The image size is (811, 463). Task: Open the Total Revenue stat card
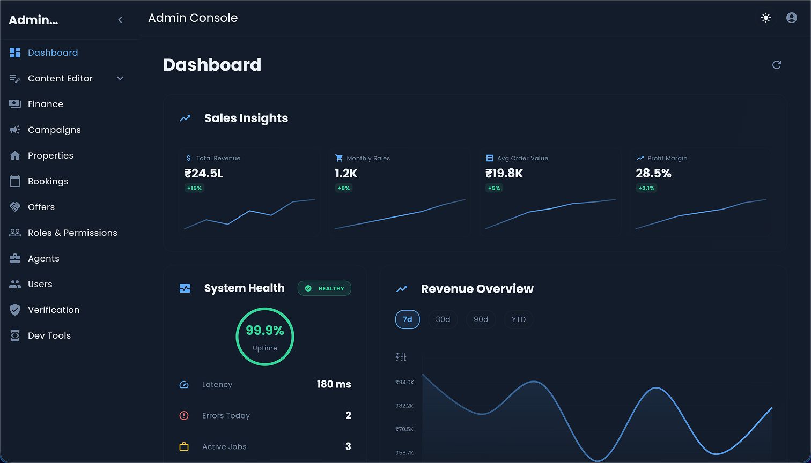[249, 192]
